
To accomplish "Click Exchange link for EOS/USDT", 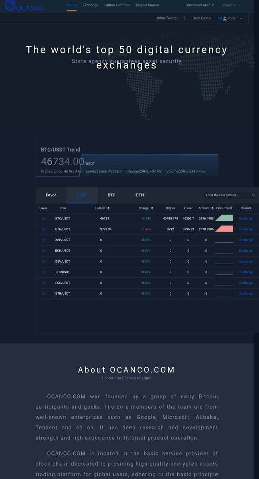I will (246, 283).
